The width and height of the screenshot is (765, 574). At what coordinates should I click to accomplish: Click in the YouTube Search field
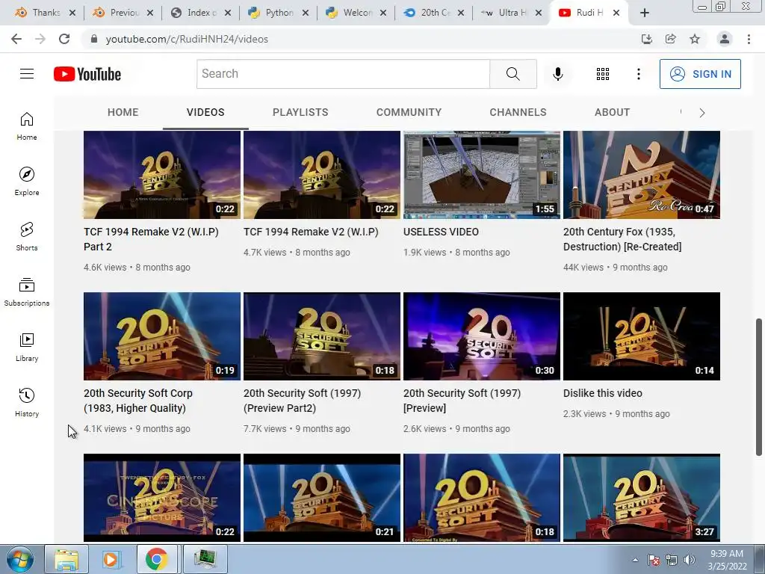(343, 74)
